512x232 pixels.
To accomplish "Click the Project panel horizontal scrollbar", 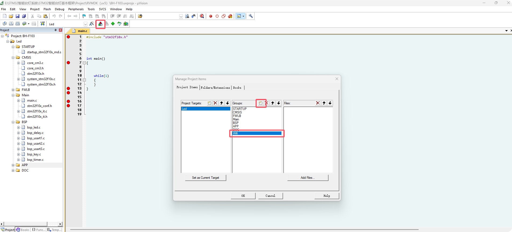I will (26, 224).
